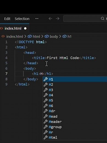The width and height of the screenshot is (107, 143).
Task: Select the Hgroup suggestion
Action: click(75, 127)
